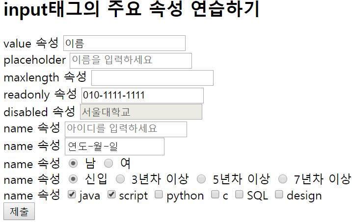The height and width of the screenshot is (222, 352).
Task: Uncheck the java checkbox
Action: (72, 195)
